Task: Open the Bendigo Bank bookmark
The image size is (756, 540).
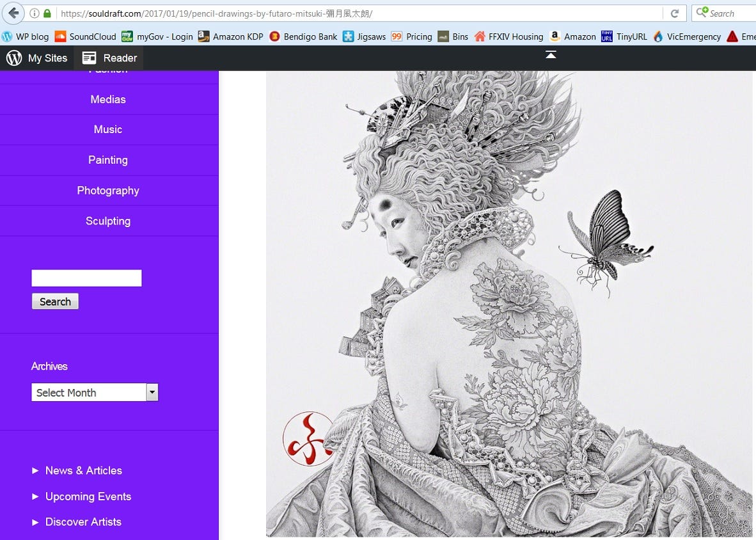Action: (303, 36)
